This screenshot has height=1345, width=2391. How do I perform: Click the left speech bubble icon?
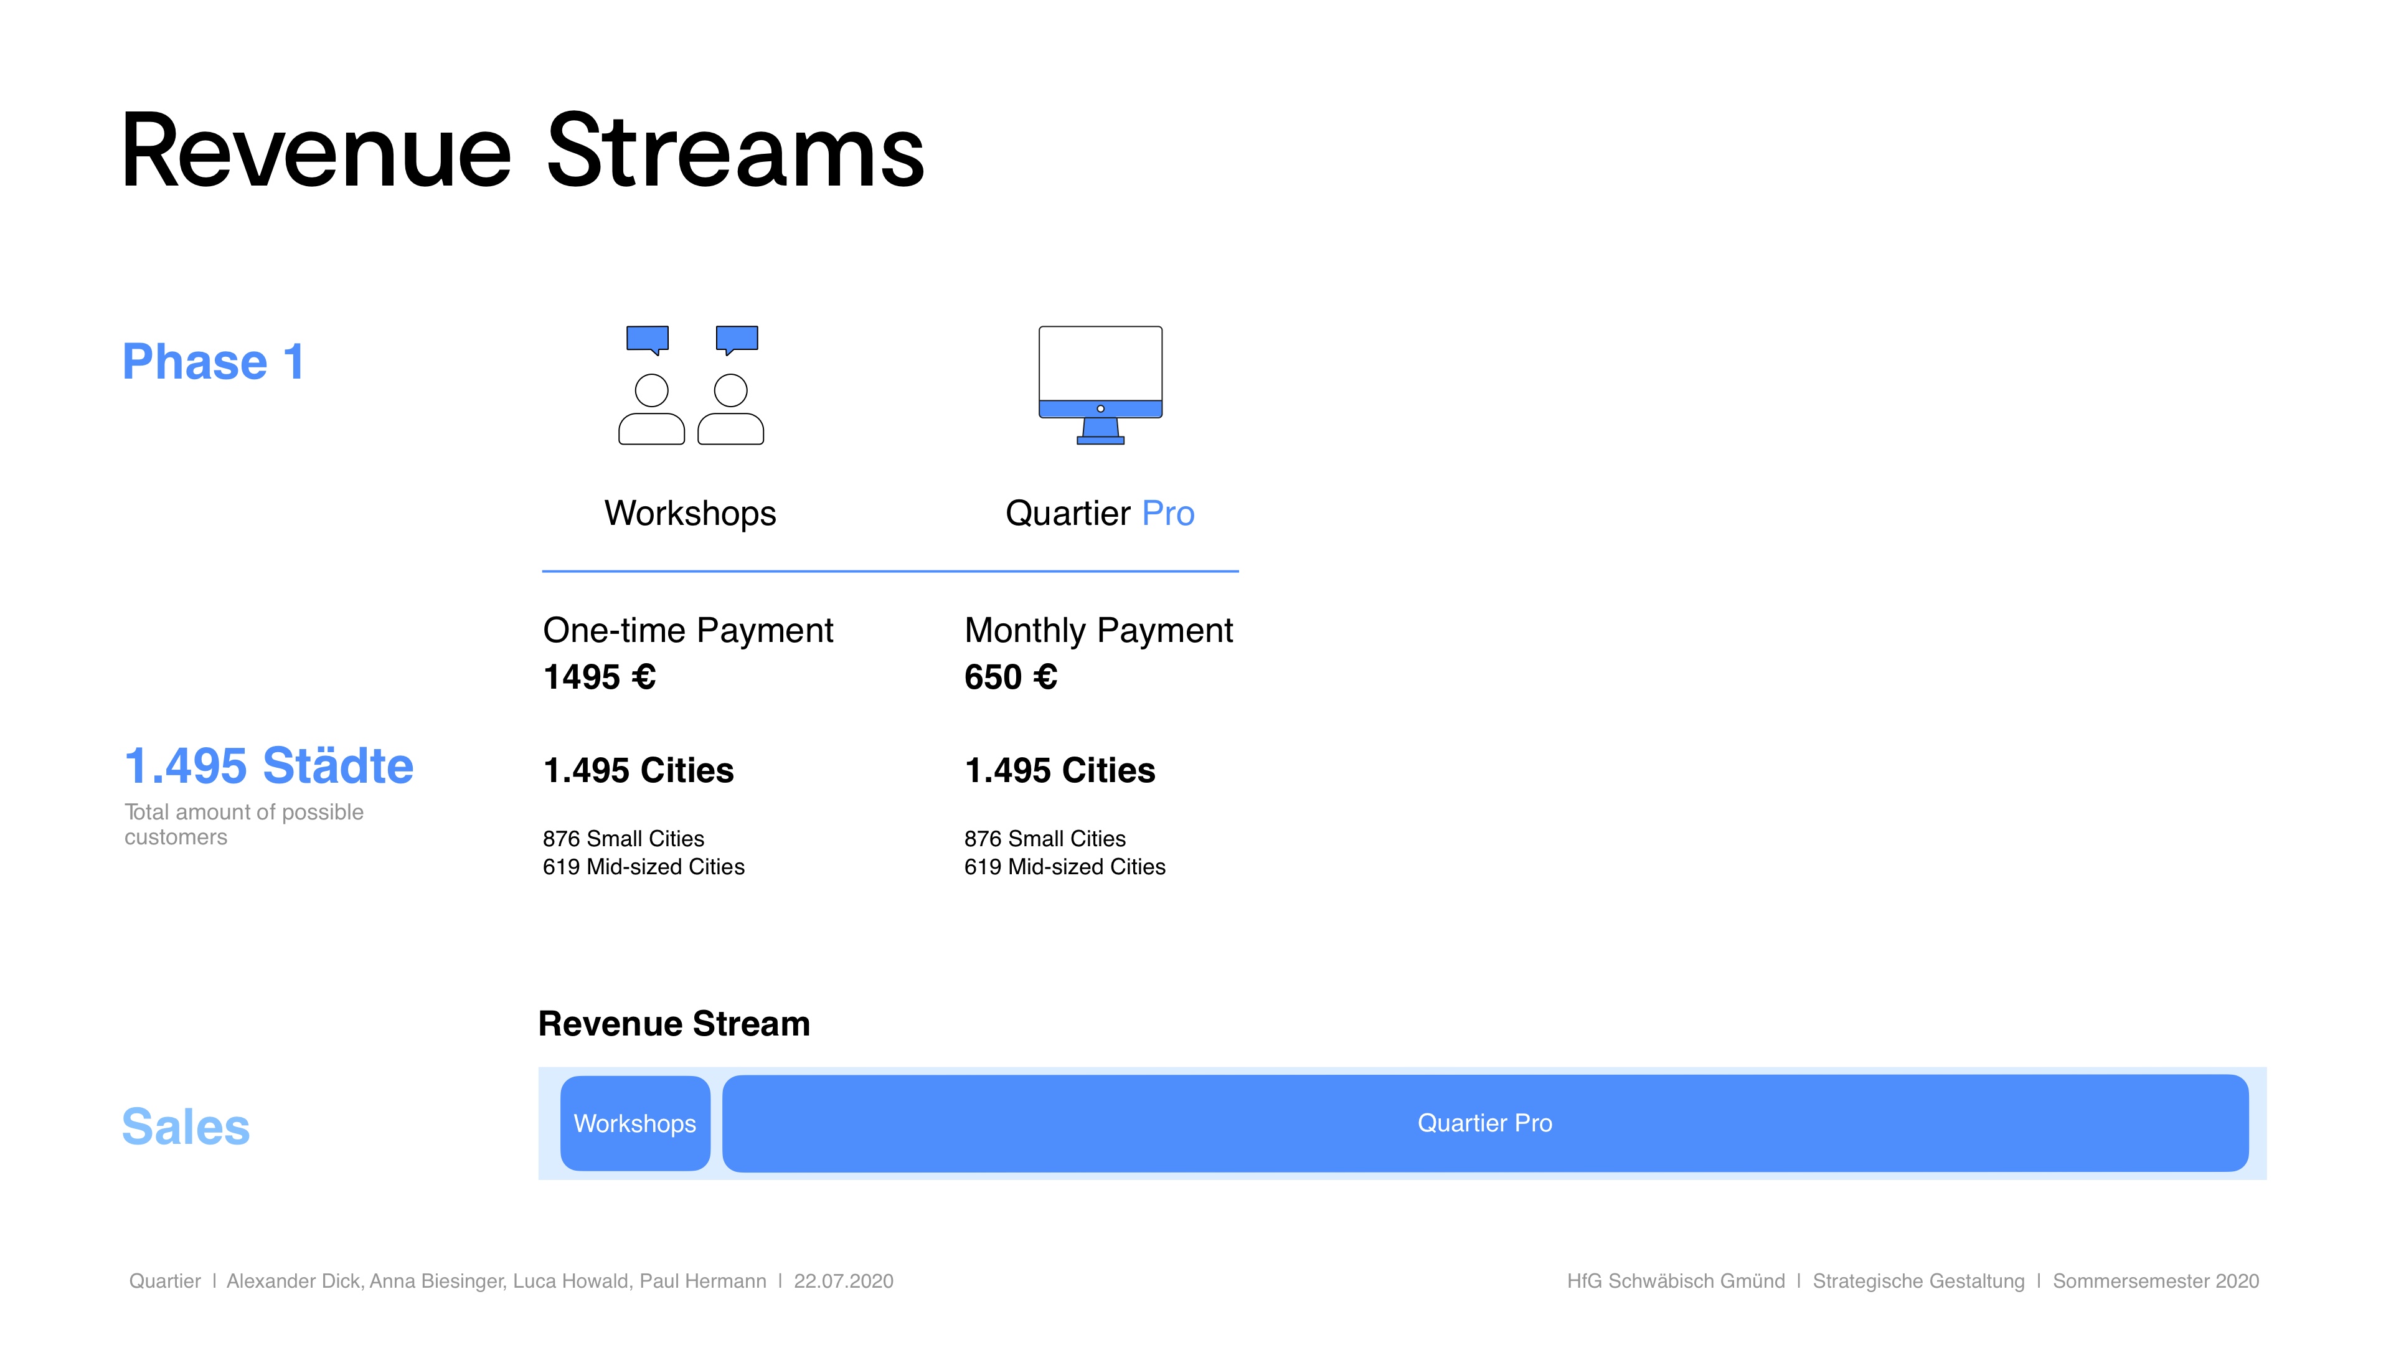647,339
